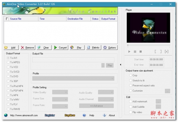Open the Profile dropdown
The image size is (178, 122).
click(73, 78)
